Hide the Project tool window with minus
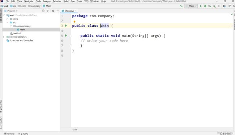The image size is (235, 135). 57,11
